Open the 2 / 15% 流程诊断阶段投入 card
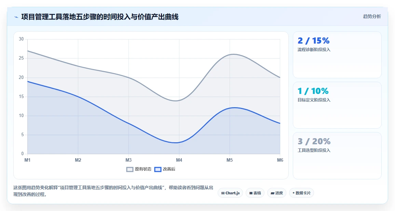The width and height of the screenshot is (395, 211). pos(337,55)
